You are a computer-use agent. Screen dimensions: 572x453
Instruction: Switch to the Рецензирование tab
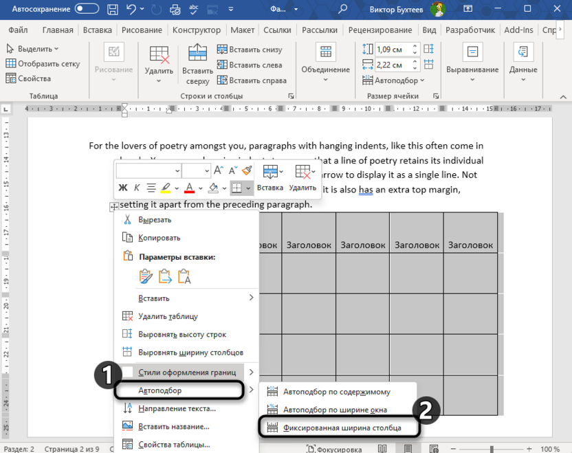tap(380, 30)
